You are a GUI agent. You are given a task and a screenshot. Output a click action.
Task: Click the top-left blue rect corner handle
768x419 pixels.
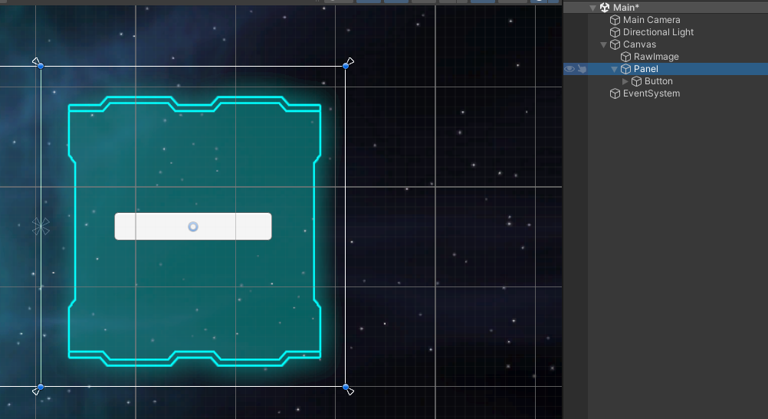click(41, 66)
